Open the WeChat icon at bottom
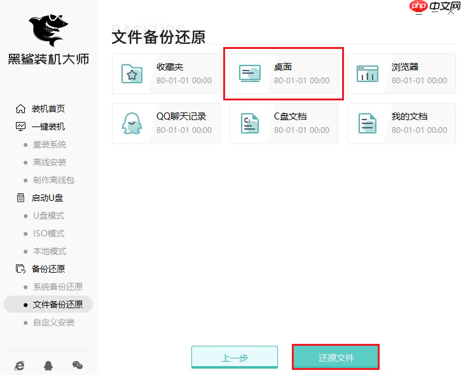The width and height of the screenshot is (461, 375). [x=78, y=365]
